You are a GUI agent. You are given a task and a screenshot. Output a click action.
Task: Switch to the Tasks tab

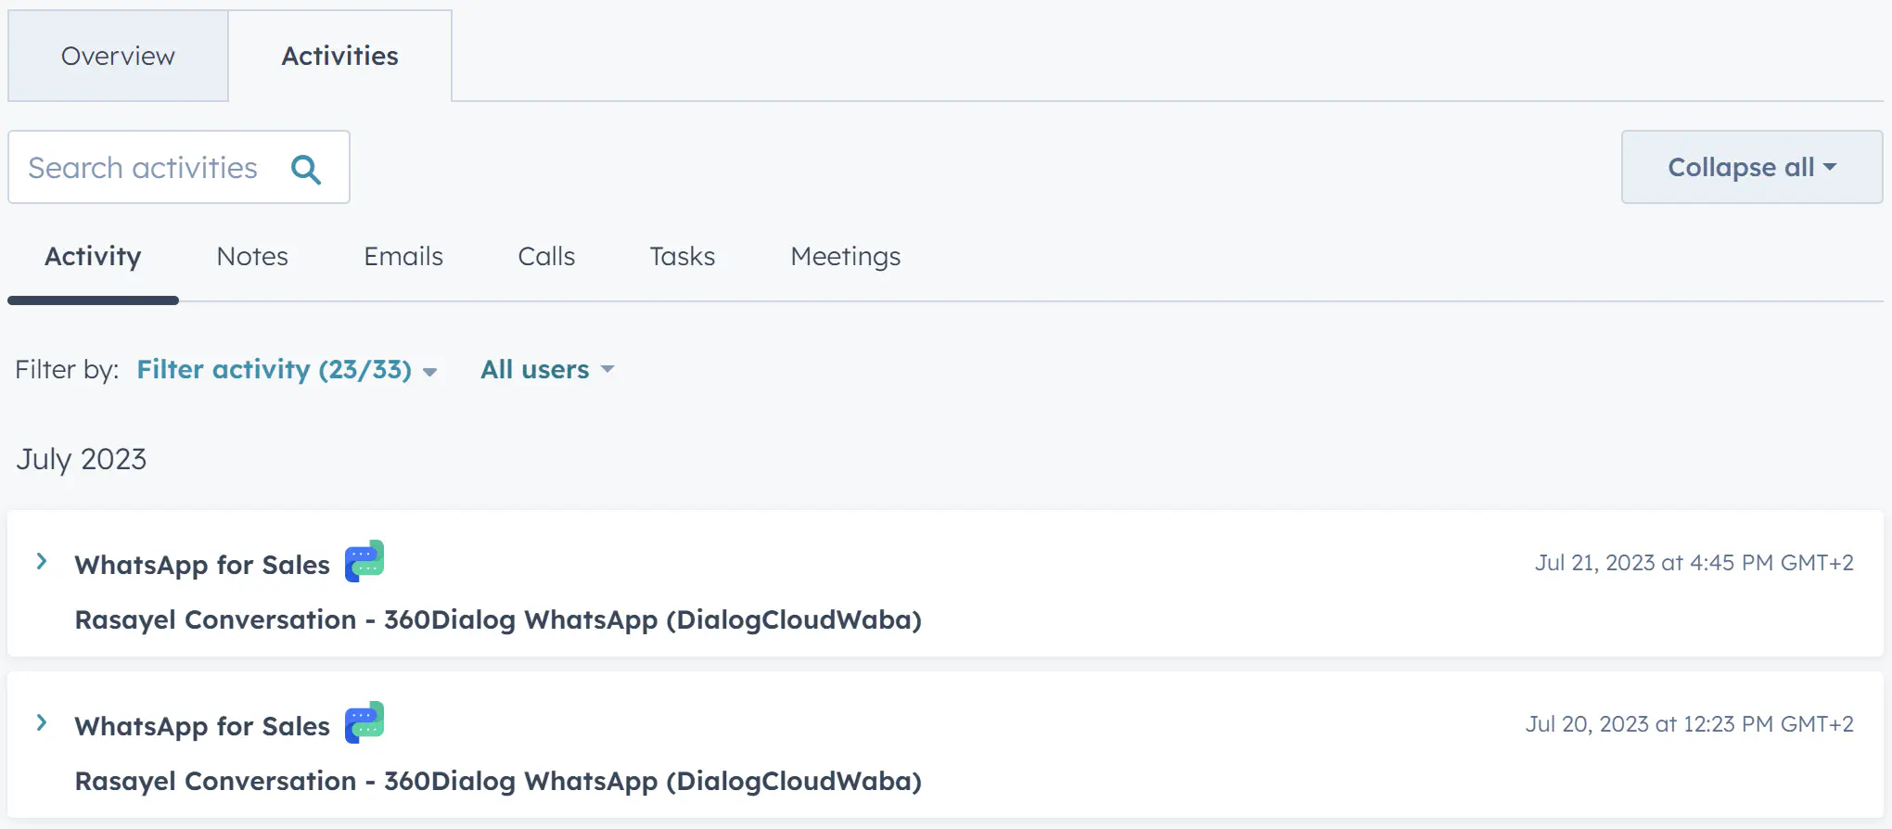[683, 256]
